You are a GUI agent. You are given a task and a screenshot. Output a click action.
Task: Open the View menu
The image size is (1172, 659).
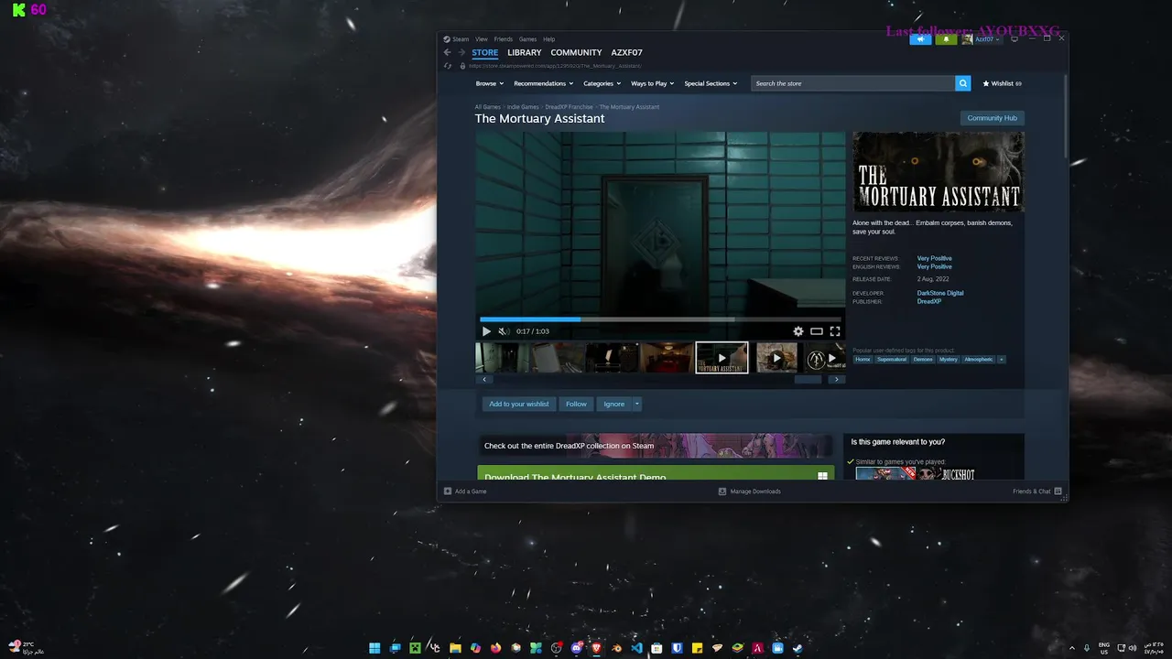[x=482, y=39]
